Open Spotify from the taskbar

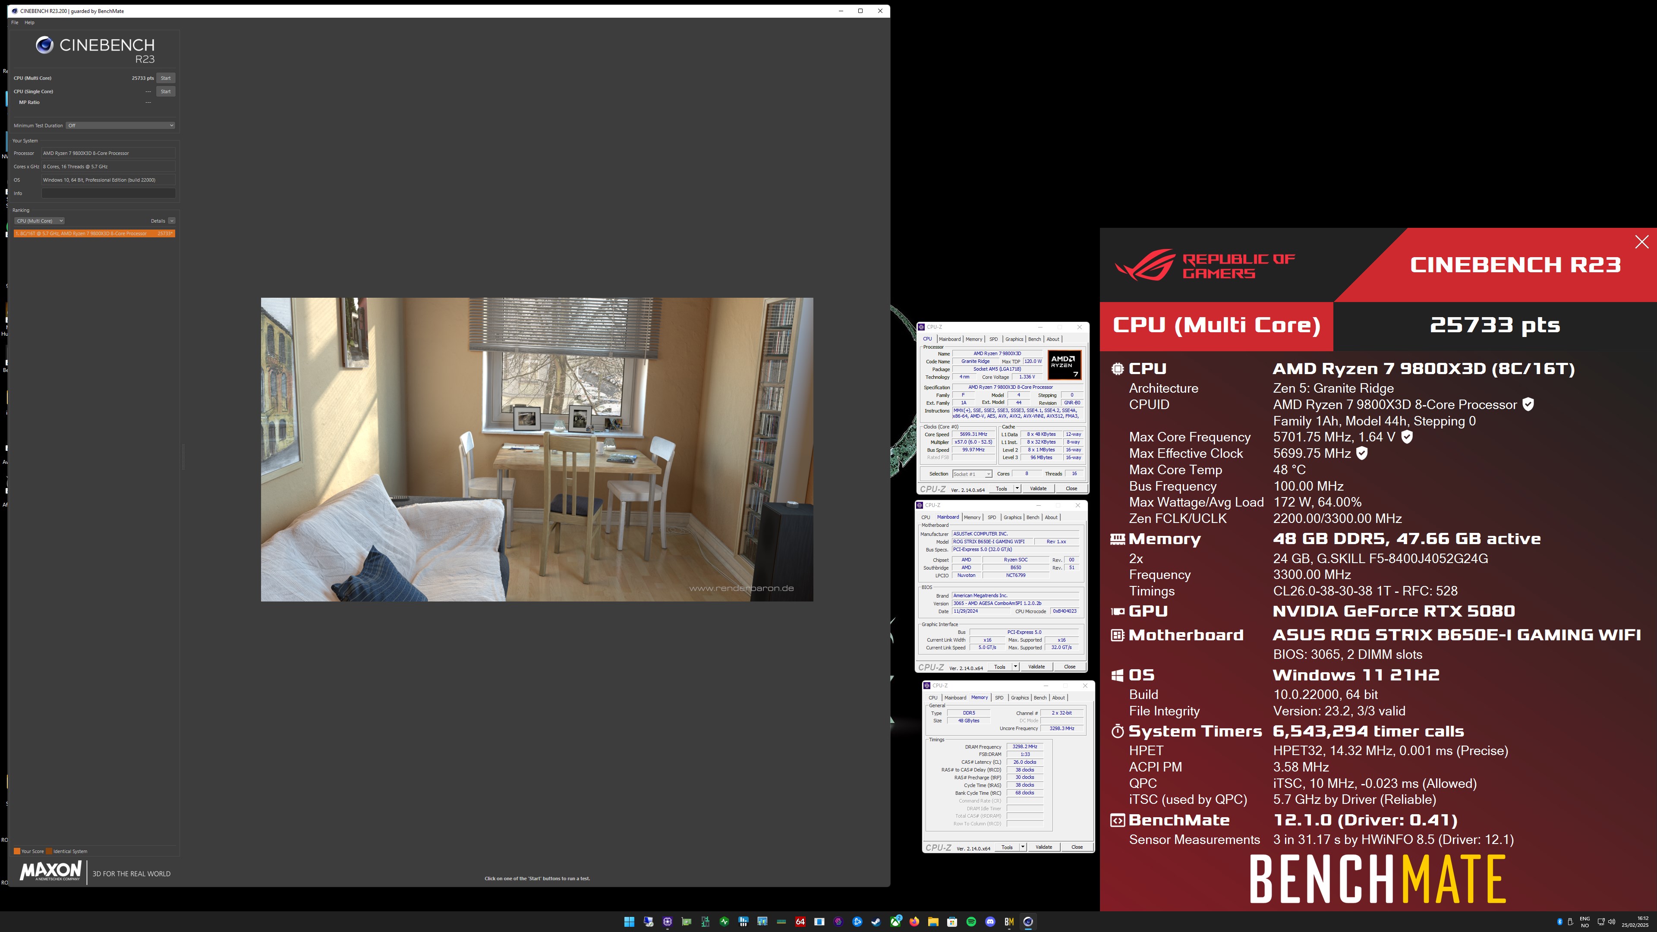[x=971, y=921]
